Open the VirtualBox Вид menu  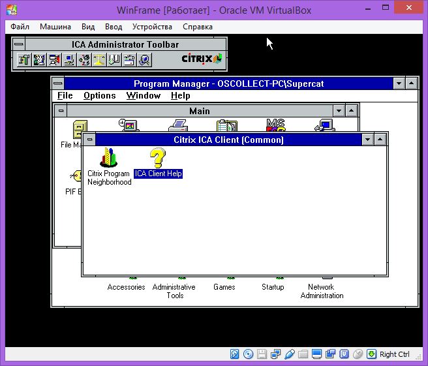88,27
